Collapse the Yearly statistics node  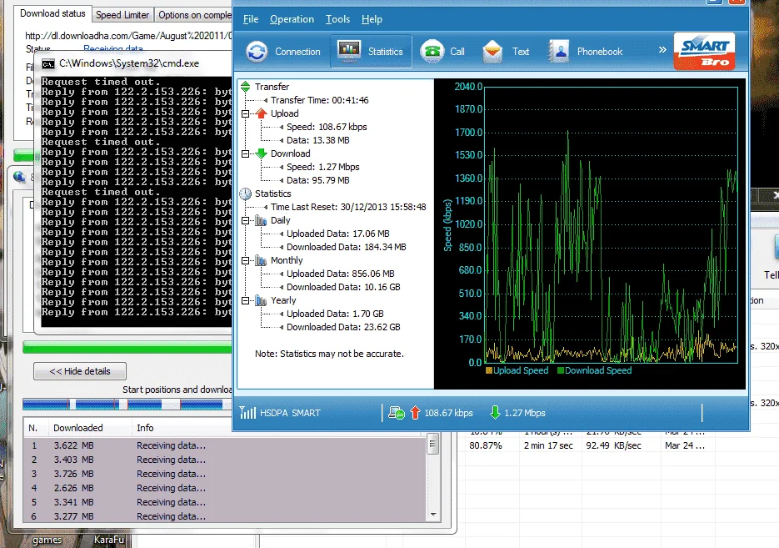(245, 301)
